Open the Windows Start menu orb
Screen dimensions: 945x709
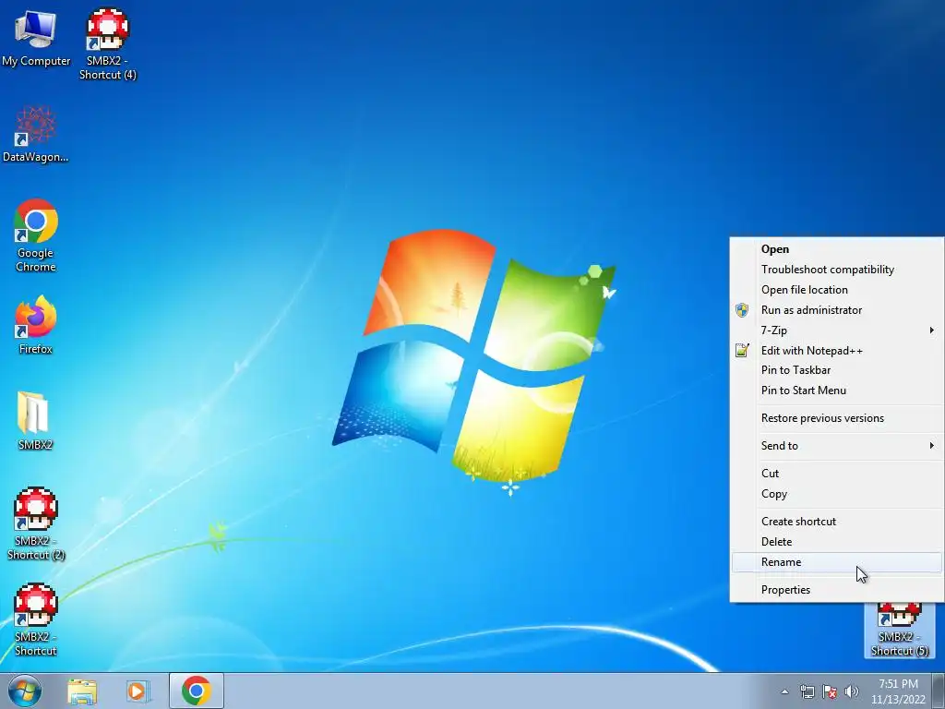25,691
